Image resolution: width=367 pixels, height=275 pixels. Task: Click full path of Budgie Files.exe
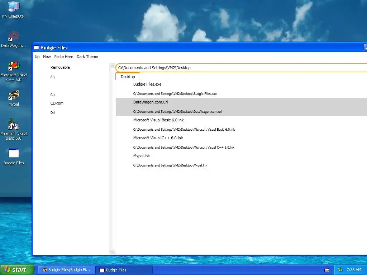pos(175,94)
